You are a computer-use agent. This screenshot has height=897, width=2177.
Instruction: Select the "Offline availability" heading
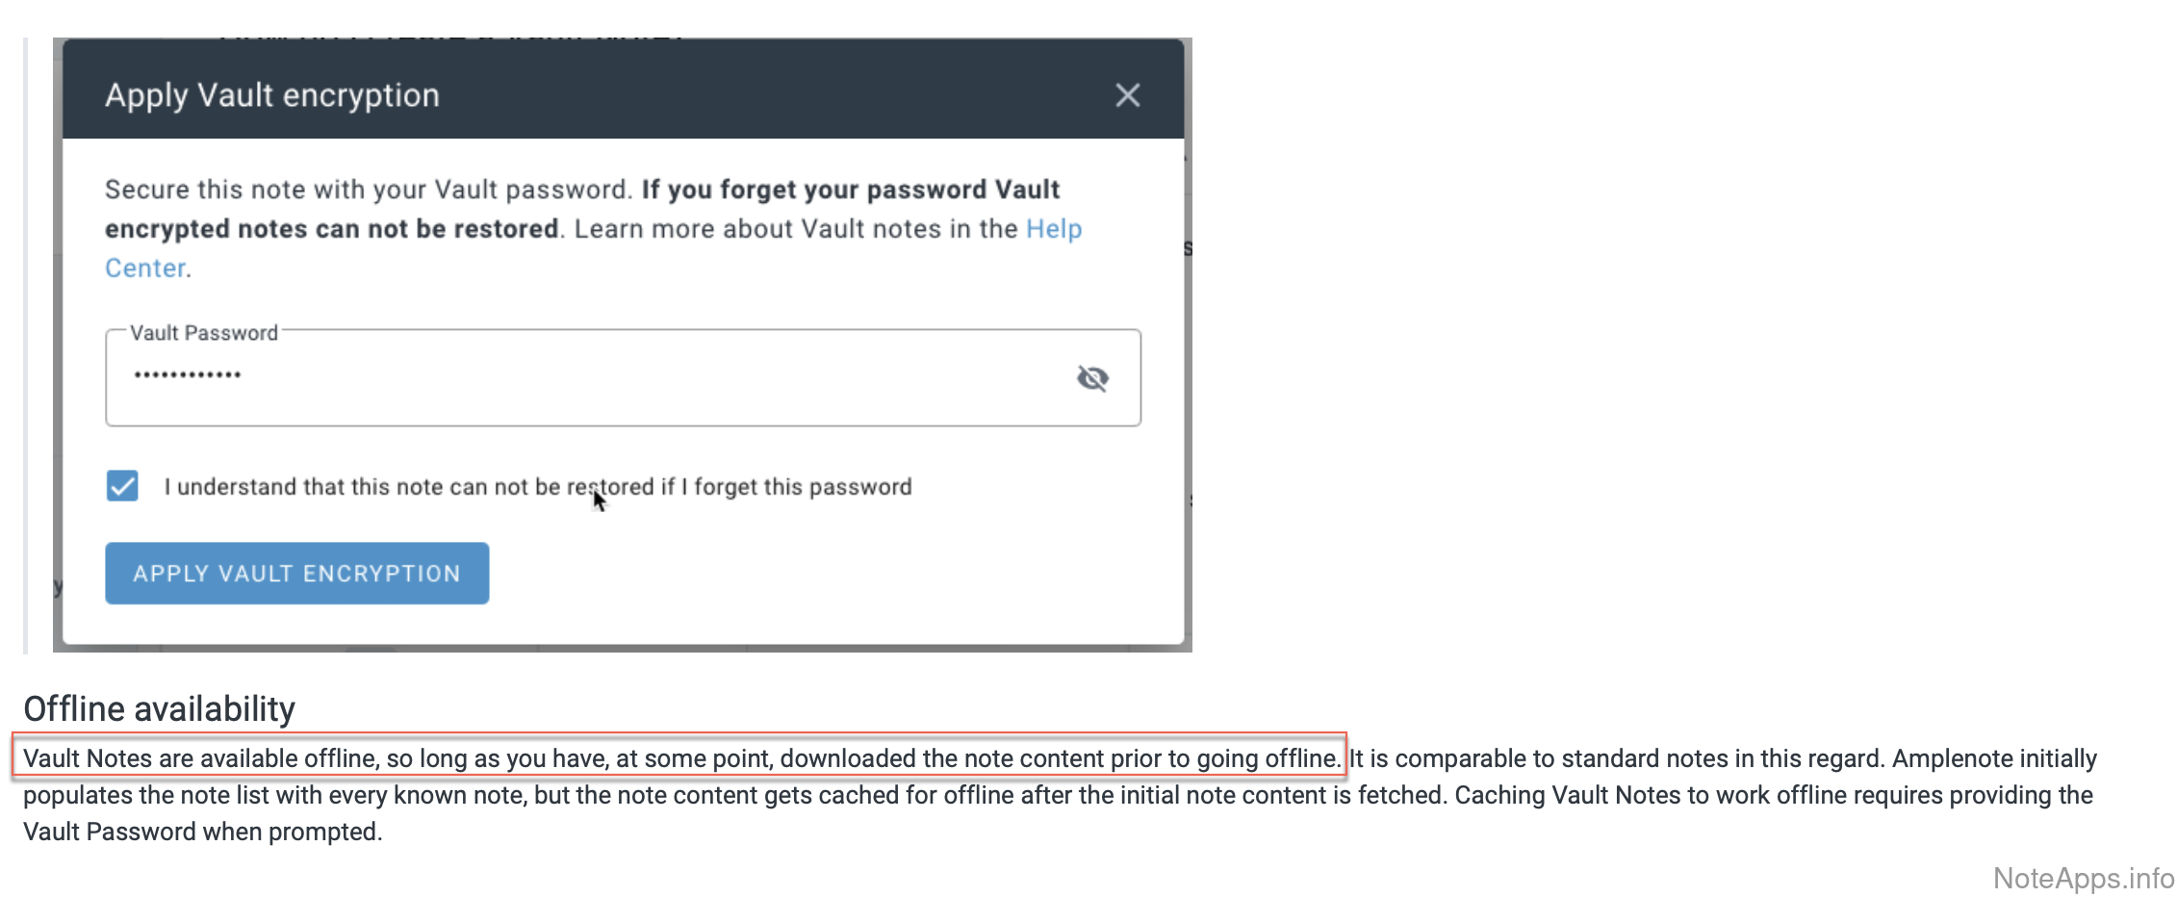(159, 709)
